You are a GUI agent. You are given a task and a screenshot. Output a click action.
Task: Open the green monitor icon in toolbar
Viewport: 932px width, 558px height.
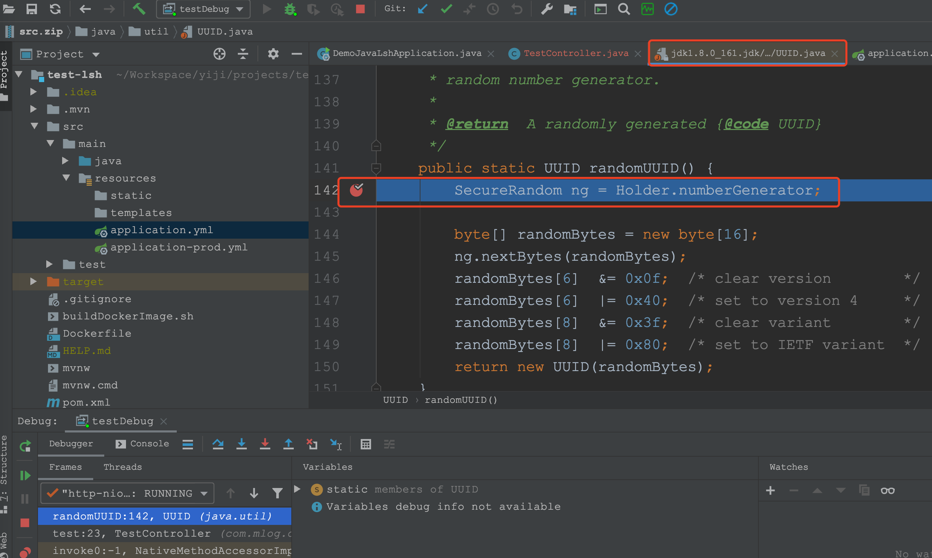[x=647, y=9]
